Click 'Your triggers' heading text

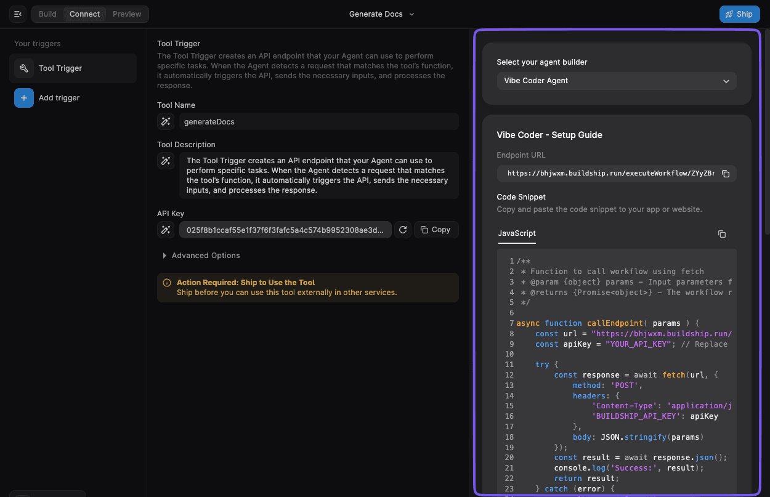point(38,44)
